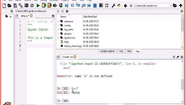Toggle fullscreen mode icon
The height and width of the screenshot is (105, 186).
[107, 6]
